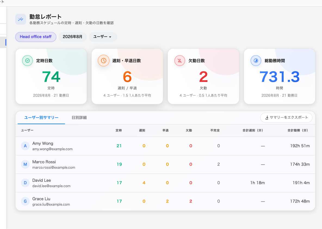Click the attendance report chart icon
This screenshot has height=229, width=322.
pos(21,19)
